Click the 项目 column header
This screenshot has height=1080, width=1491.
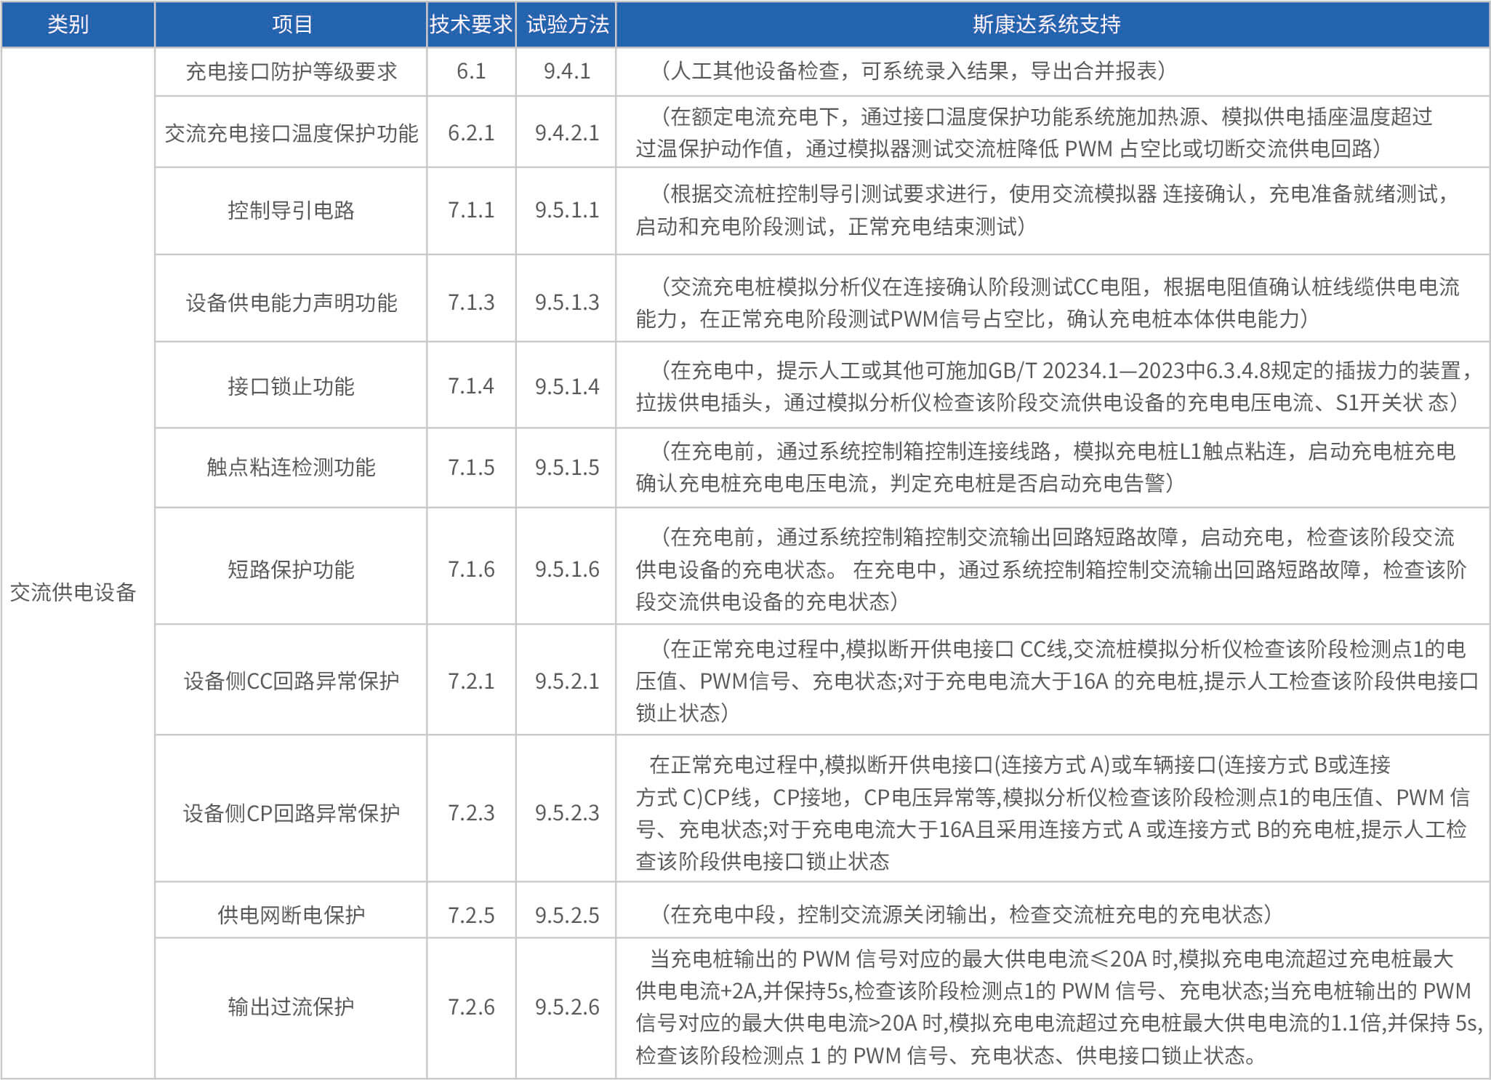291,25
